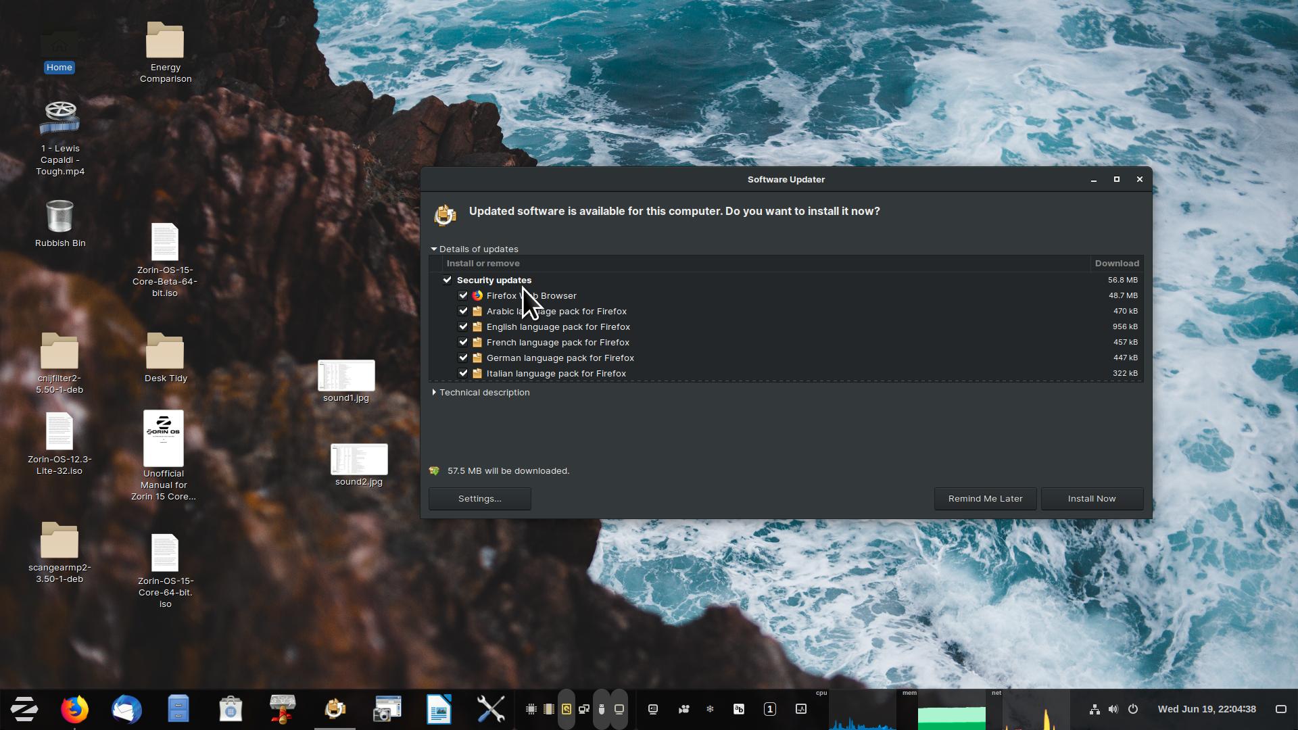The width and height of the screenshot is (1298, 730).
Task: Click the volume speaker tray icon
Action: (x=1113, y=709)
